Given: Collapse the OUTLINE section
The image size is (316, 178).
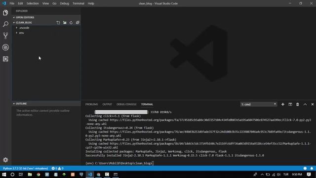Looking at the screenshot, I should (x=21, y=103).
